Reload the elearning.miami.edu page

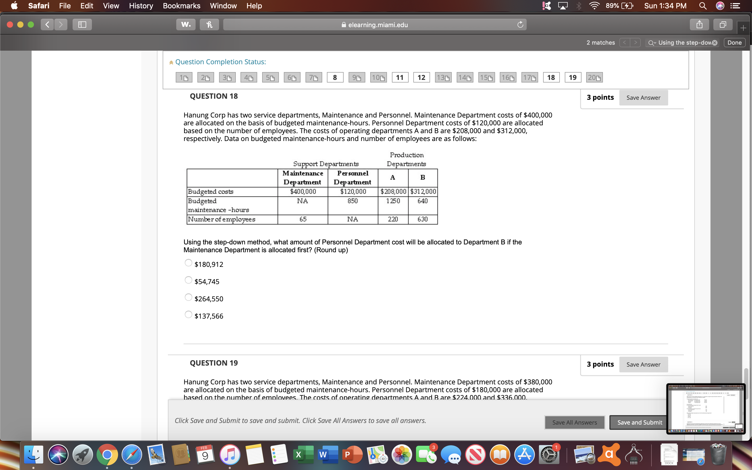pos(520,25)
